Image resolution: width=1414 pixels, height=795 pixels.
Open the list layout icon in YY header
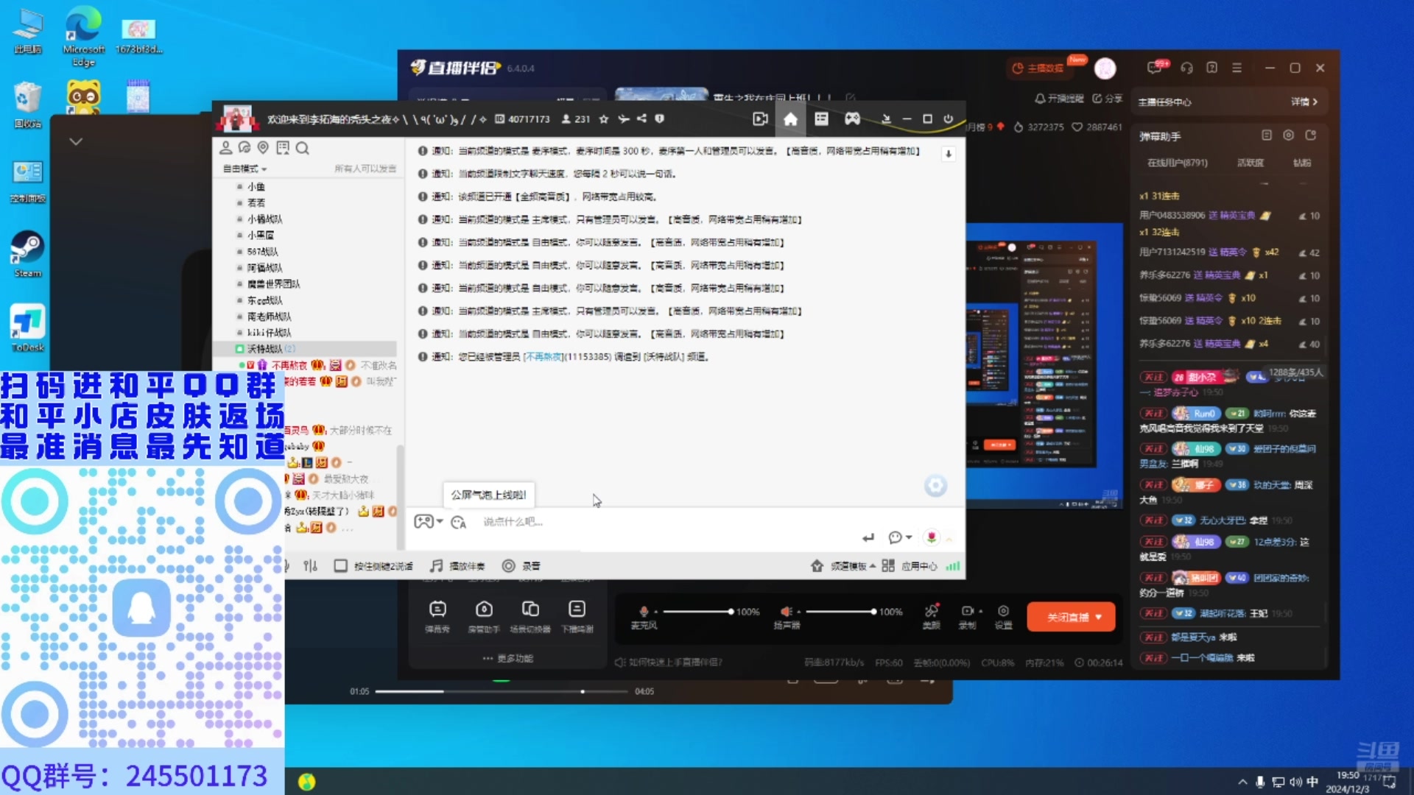click(821, 119)
